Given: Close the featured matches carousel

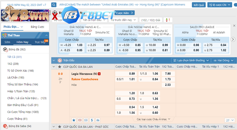Looking at the screenshot, I should point(234,26).
